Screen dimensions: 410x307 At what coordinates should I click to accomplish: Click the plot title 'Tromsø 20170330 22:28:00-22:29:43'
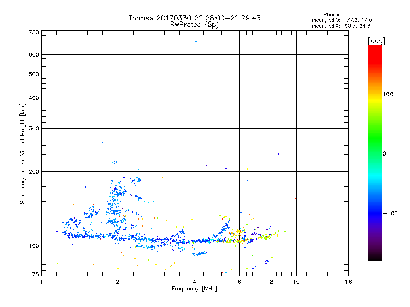tap(194, 18)
